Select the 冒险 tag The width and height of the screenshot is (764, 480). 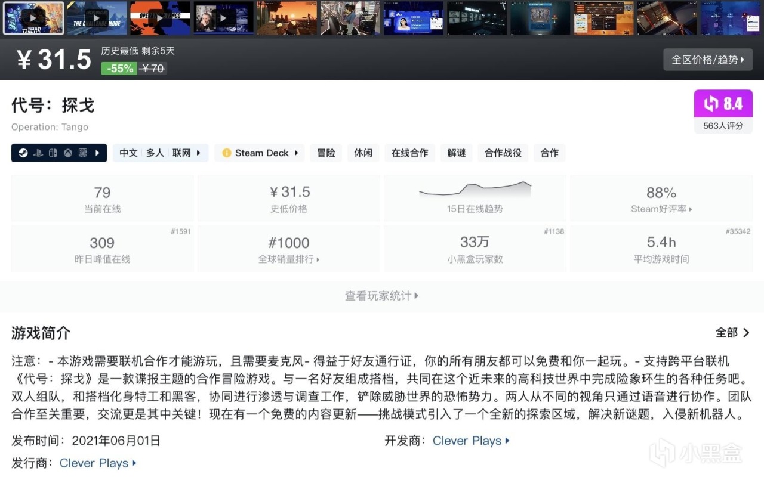coord(326,153)
